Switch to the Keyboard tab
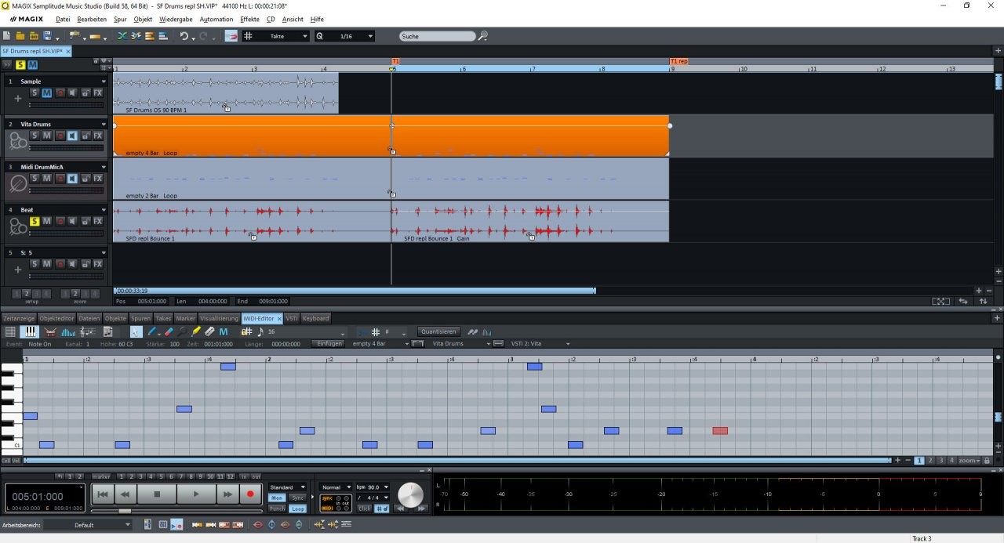The height and width of the screenshot is (543, 1004). coord(316,318)
